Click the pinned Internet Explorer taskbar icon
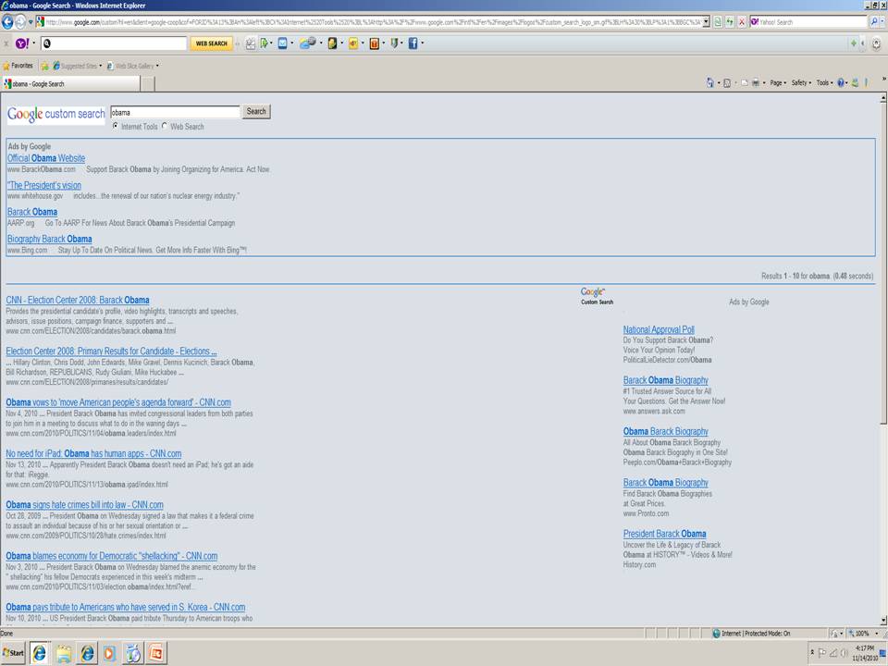Viewport: 888px width, 666px height. coord(39,653)
